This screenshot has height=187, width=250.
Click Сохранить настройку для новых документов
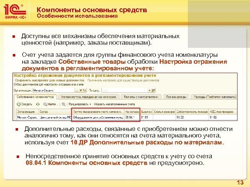pos(50,80)
